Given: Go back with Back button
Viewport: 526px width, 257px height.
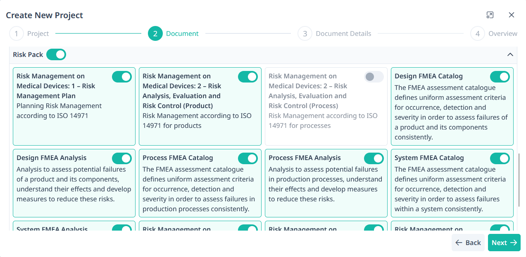Looking at the screenshot, I should pyautogui.click(x=468, y=243).
